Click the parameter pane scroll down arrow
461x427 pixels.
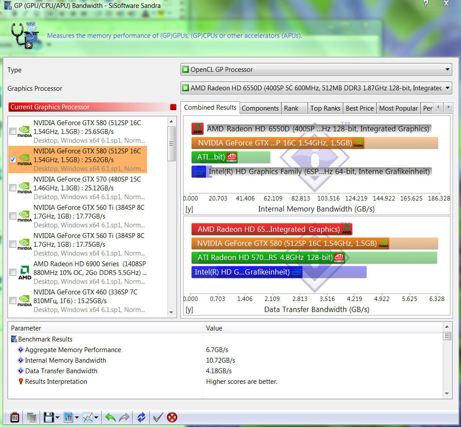click(447, 394)
